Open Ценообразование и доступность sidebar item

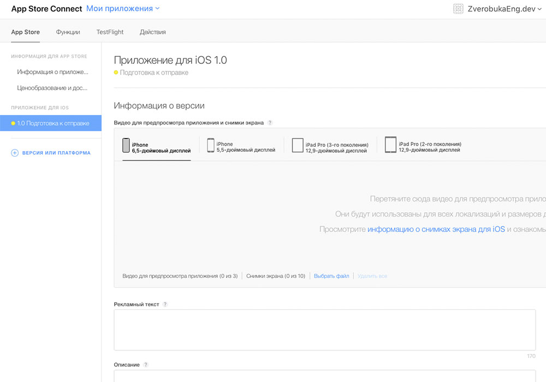tap(52, 88)
